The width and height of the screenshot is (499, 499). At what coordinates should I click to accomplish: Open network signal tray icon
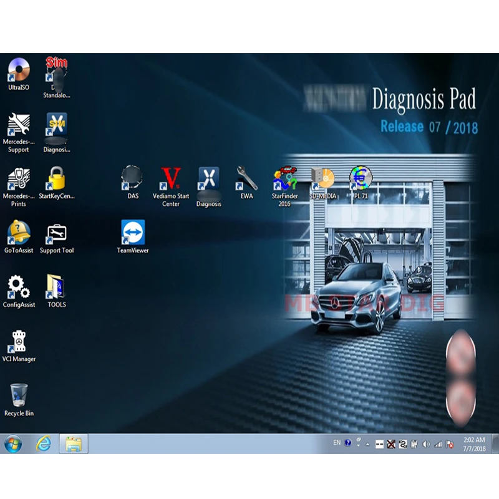438,444
